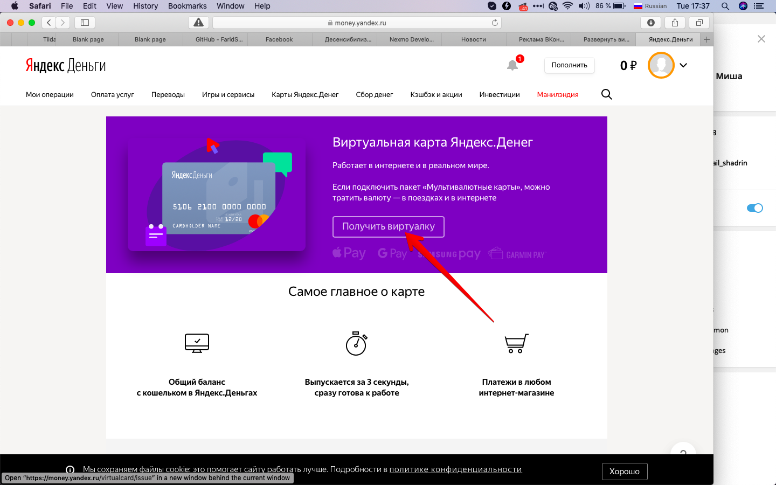Viewport: 776px width, 485px height.
Task: Click Safari's back navigation arrow
Action: 49,23
